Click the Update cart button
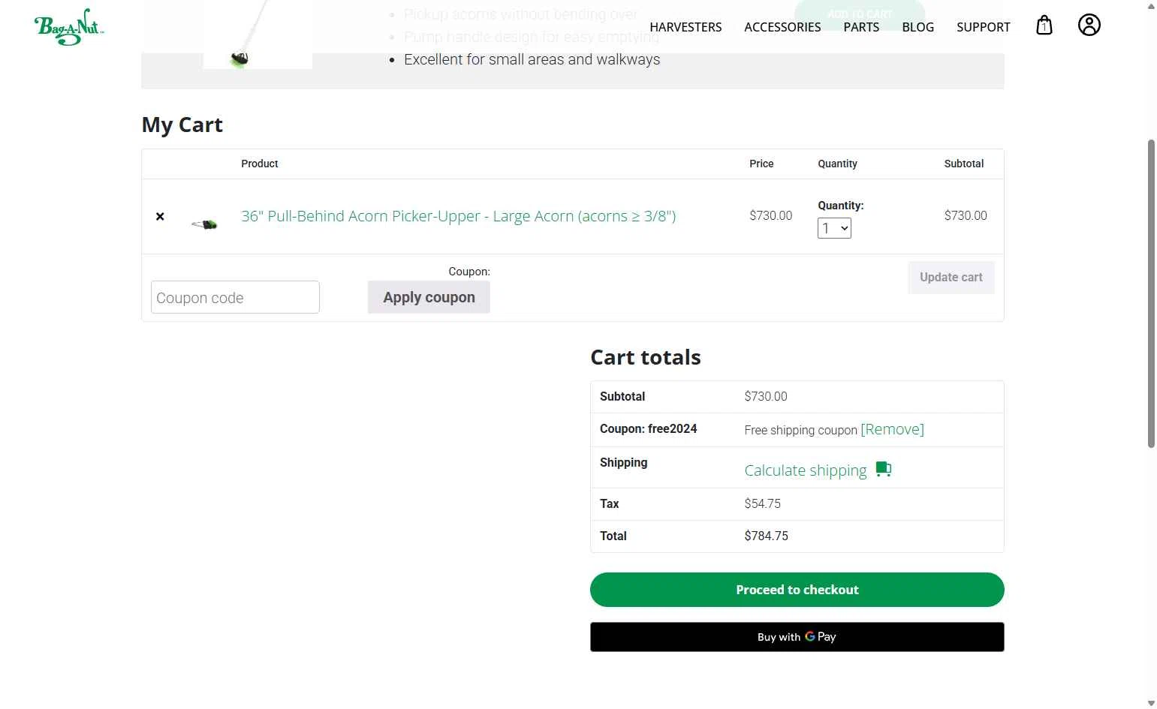 951,277
